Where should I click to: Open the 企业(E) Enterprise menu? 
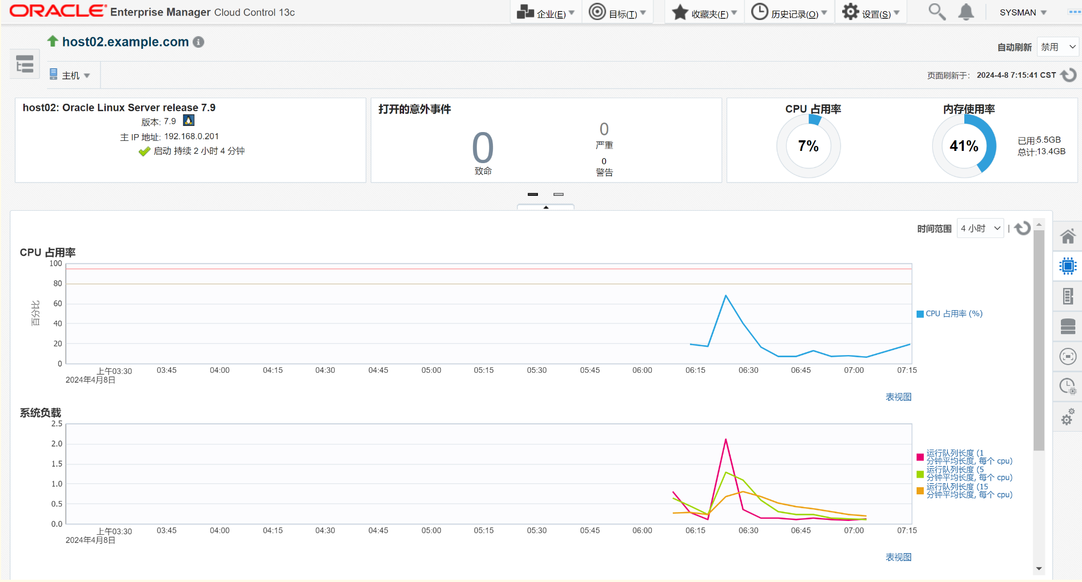coord(545,12)
